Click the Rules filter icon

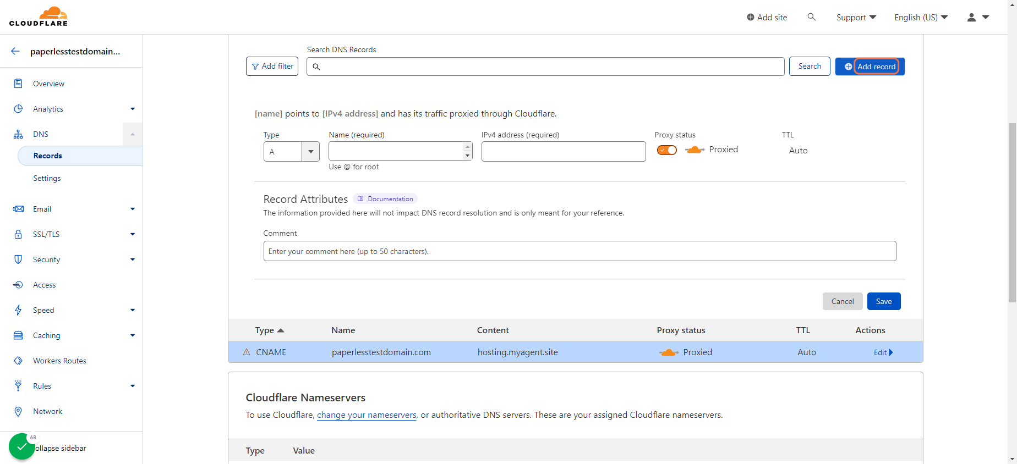point(18,386)
